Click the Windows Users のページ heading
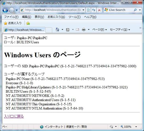 pos(42,55)
